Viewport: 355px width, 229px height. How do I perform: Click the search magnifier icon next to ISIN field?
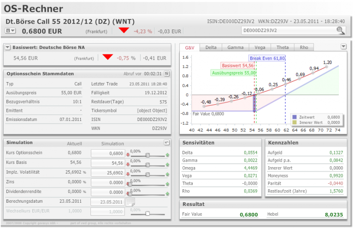click(341, 30)
